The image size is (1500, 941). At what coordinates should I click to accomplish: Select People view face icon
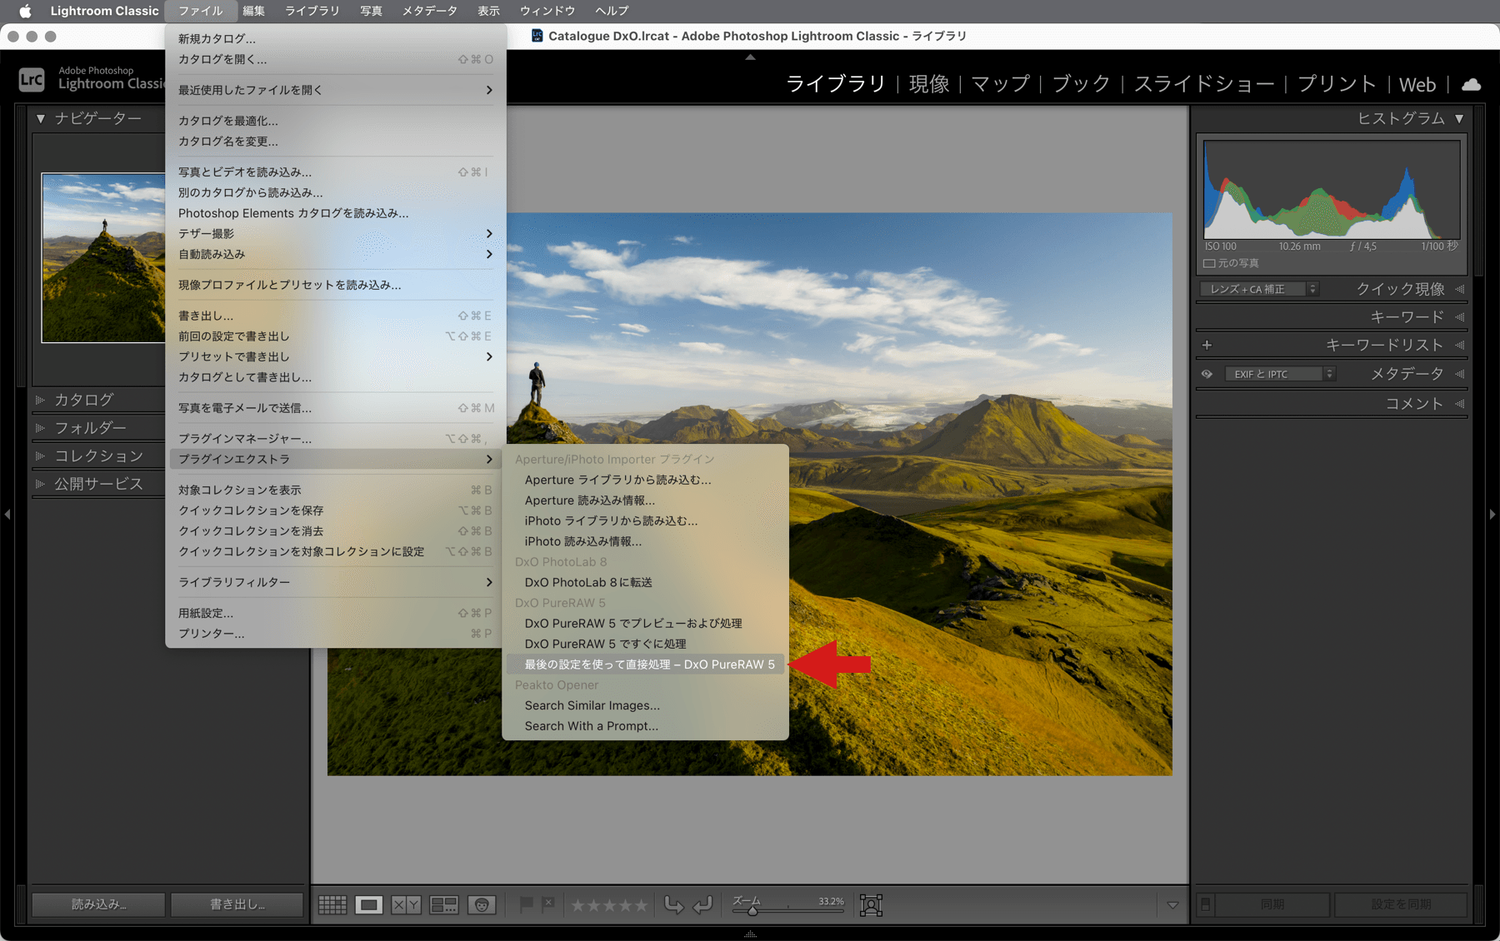pyautogui.click(x=482, y=904)
